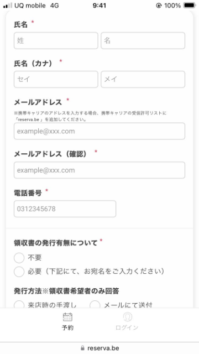Tap the reserva.be address bar
This screenshot has width=199, height=354.
[x=99, y=348]
